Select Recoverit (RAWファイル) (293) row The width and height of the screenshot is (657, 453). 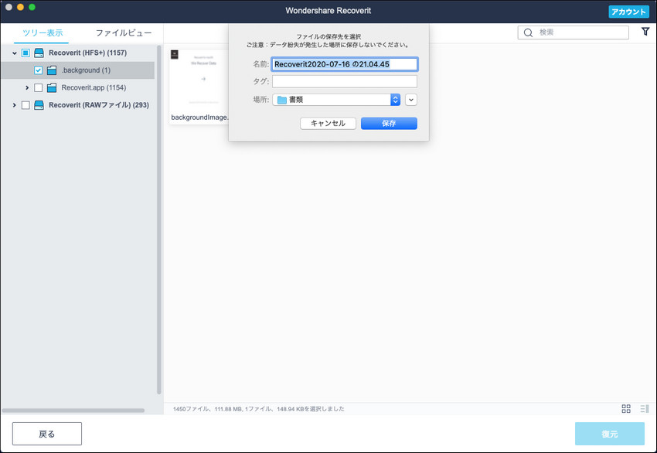77,105
